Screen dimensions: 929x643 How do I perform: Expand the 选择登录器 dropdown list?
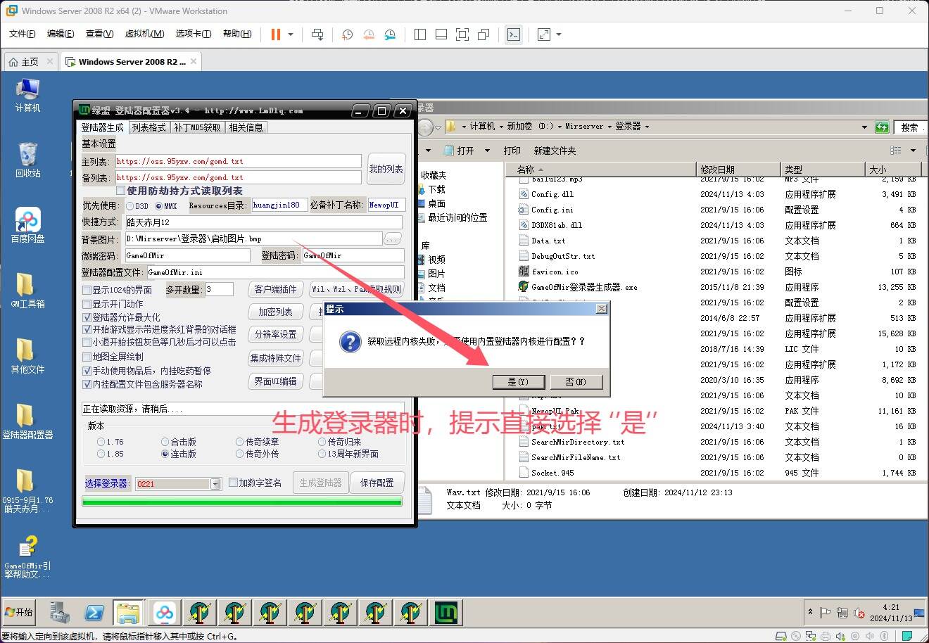click(215, 484)
